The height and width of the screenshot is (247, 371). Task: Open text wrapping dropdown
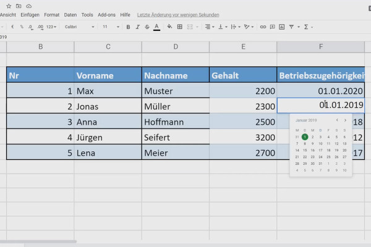236,27
